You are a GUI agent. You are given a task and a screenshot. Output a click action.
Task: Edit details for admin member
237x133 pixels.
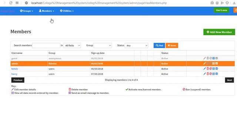(x=204, y=64)
